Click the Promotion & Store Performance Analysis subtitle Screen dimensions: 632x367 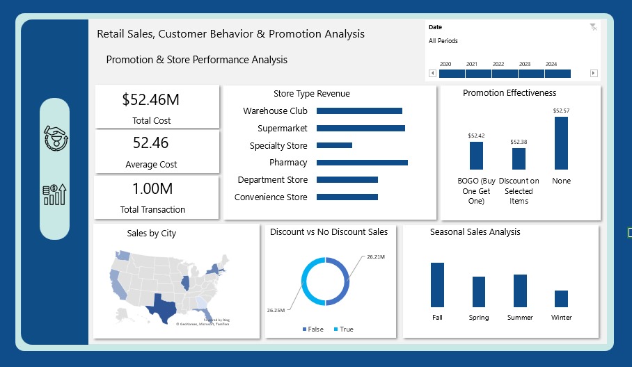197,60
